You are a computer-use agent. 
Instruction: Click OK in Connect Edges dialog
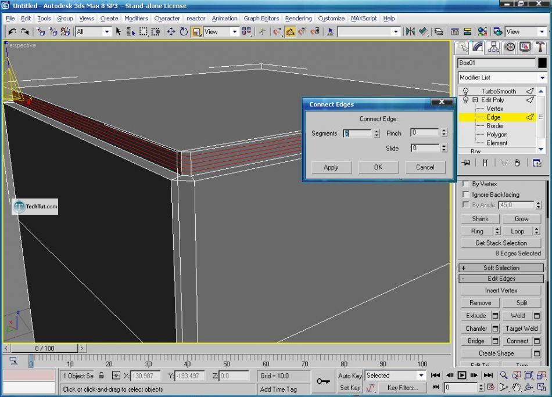pos(378,167)
